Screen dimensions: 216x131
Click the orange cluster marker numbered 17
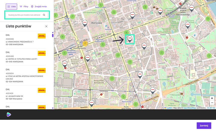coord(85,43)
